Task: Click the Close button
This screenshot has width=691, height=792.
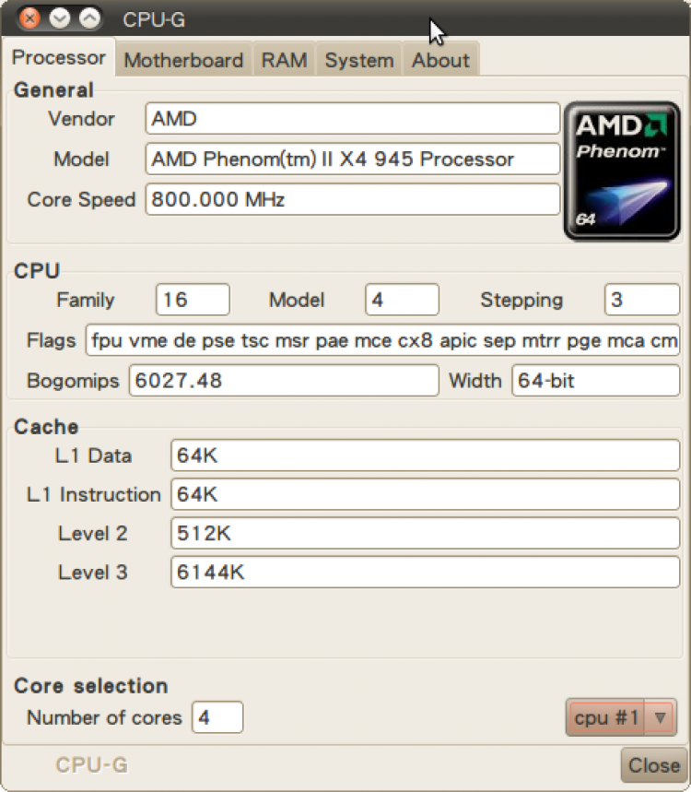Action: click(653, 765)
